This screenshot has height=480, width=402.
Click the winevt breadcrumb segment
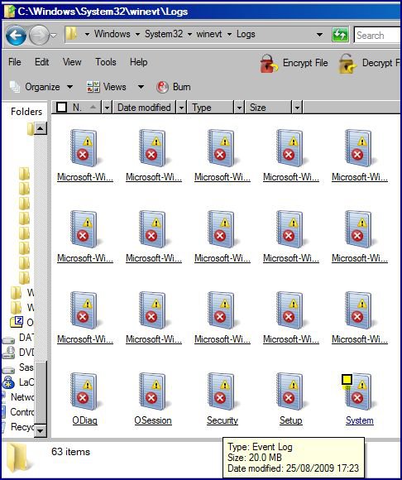click(209, 34)
